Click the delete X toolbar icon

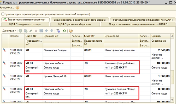pyautogui.click(x=36, y=31)
